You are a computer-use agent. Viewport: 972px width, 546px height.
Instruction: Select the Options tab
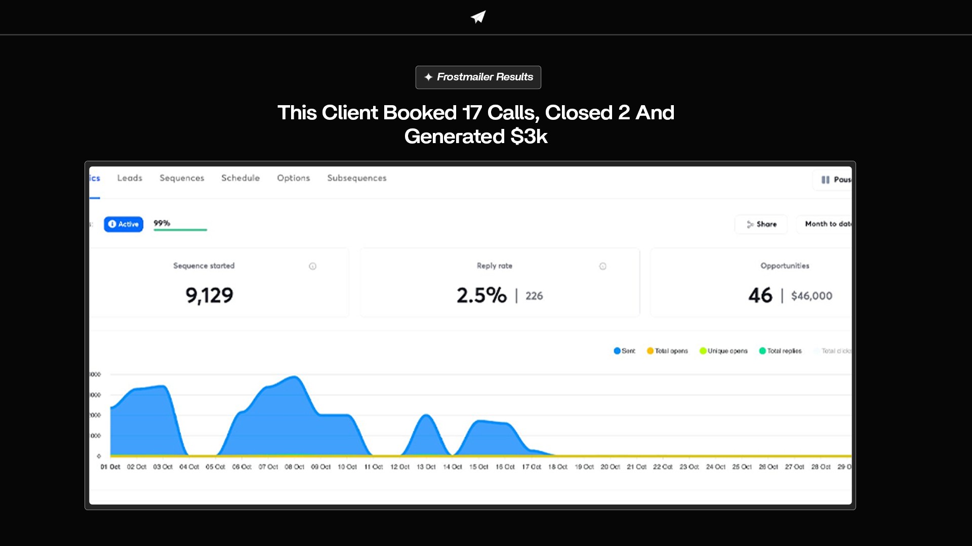(x=293, y=178)
